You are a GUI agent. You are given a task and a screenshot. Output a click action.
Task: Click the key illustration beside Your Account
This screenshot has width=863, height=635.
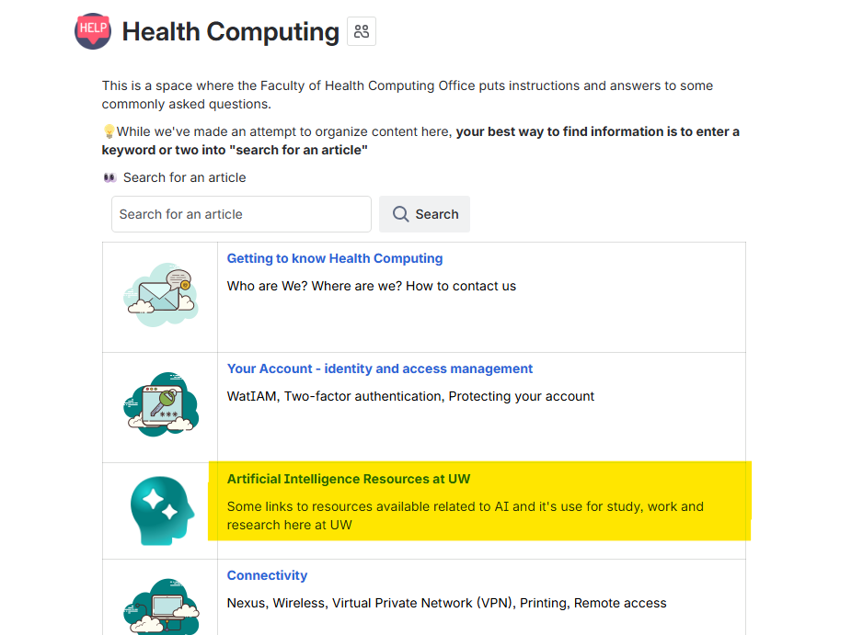coord(160,404)
